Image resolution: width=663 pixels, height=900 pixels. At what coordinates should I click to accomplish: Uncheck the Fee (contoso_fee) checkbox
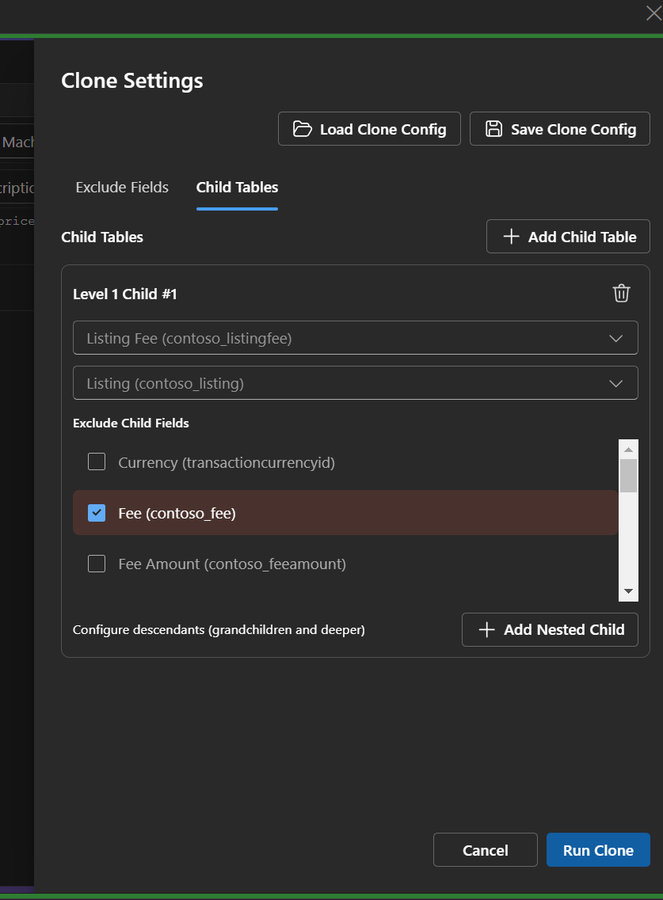coord(97,513)
